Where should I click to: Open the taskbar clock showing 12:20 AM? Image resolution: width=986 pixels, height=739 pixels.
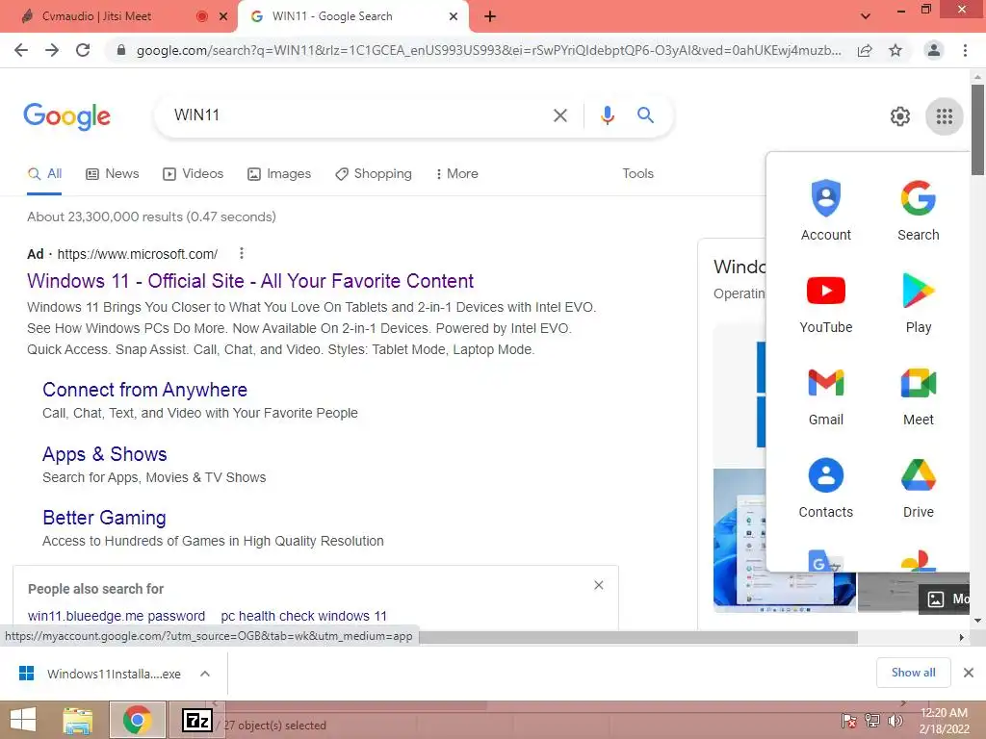tap(944, 721)
